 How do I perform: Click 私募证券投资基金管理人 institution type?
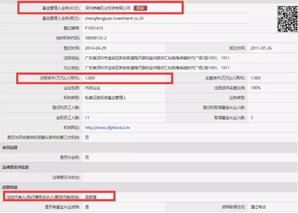[105, 97]
